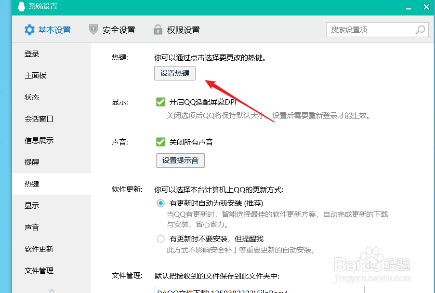
Task: Minimize the 系统设置 window
Action: point(409,9)
